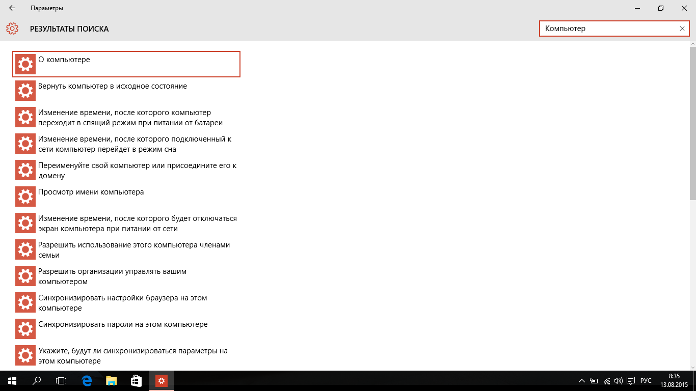Image resolution: width=696 pixels, height=391 pixels.
Task: Open taskbar search magnifier
Action: (37, 381)
